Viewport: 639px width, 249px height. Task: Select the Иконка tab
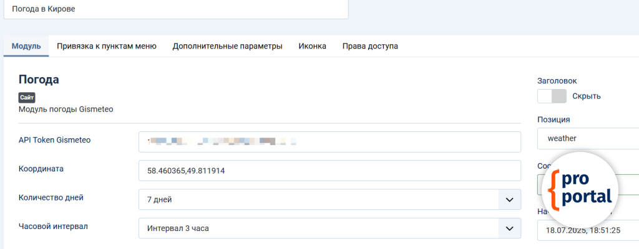312,46
